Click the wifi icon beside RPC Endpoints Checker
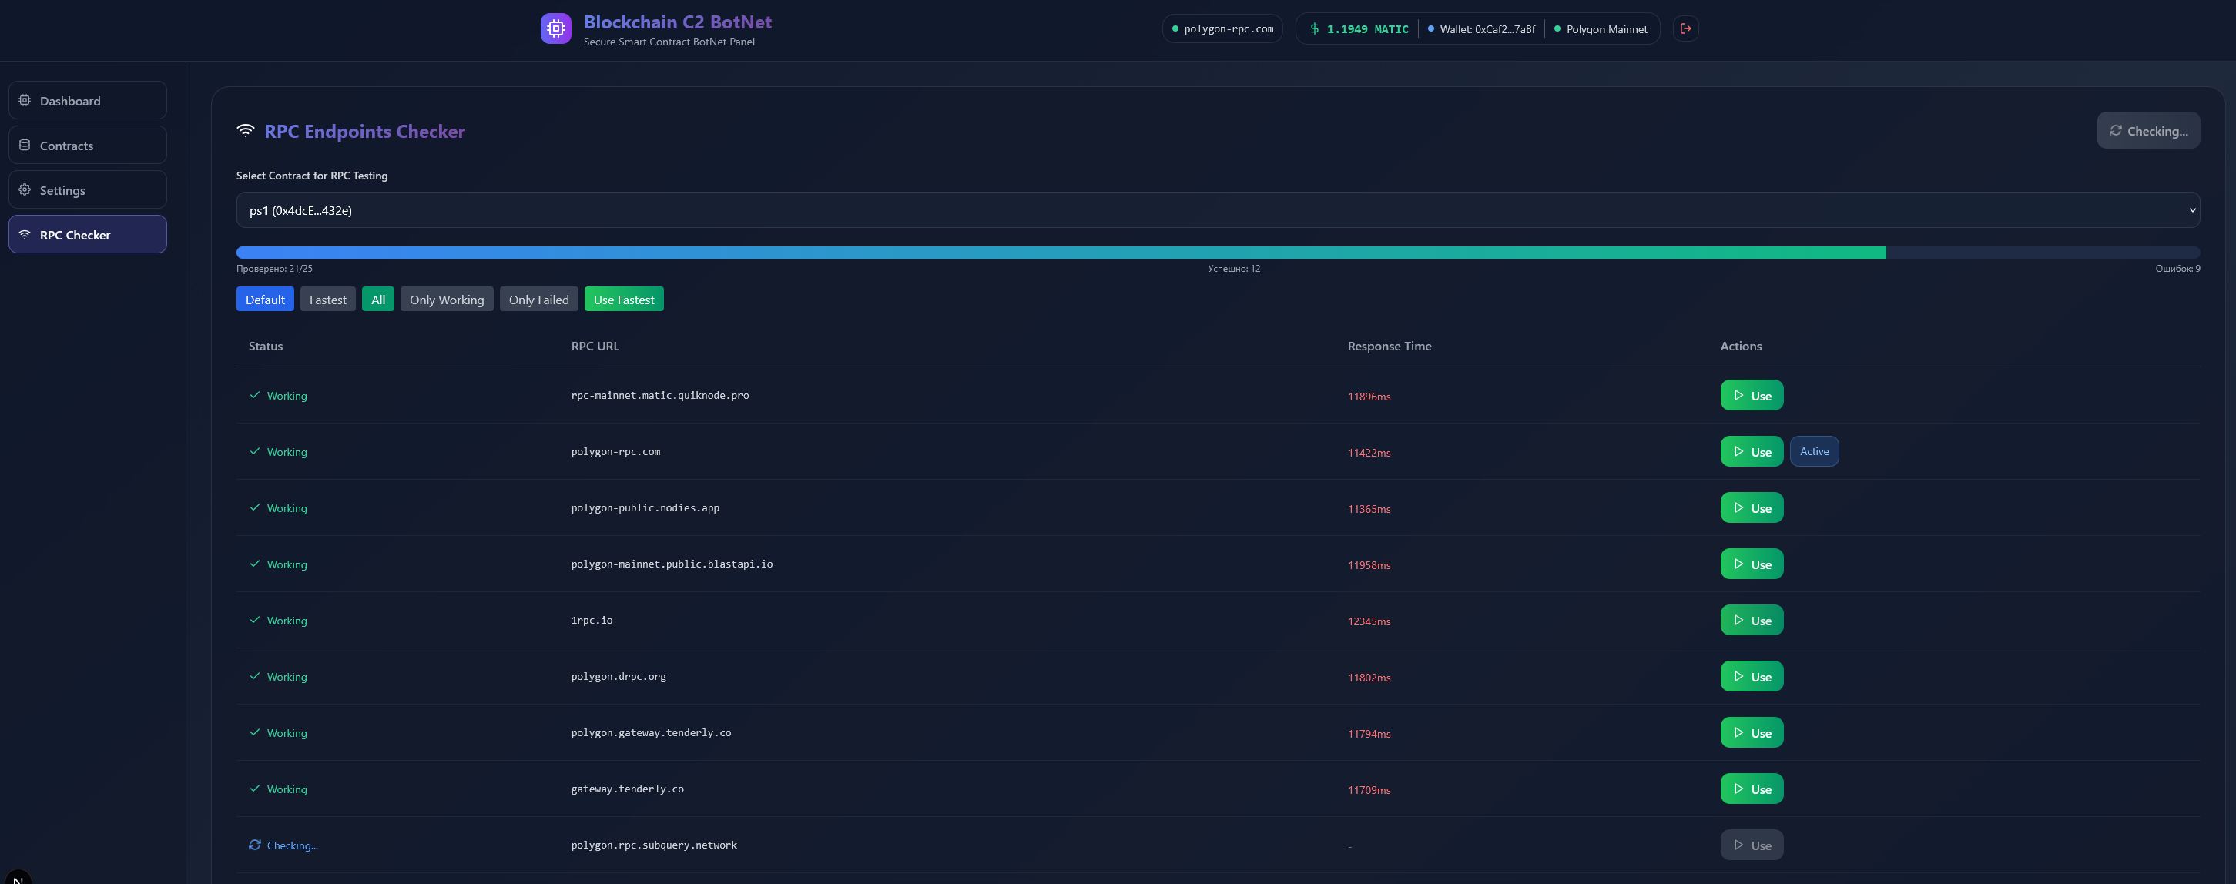 coord(246,131)
